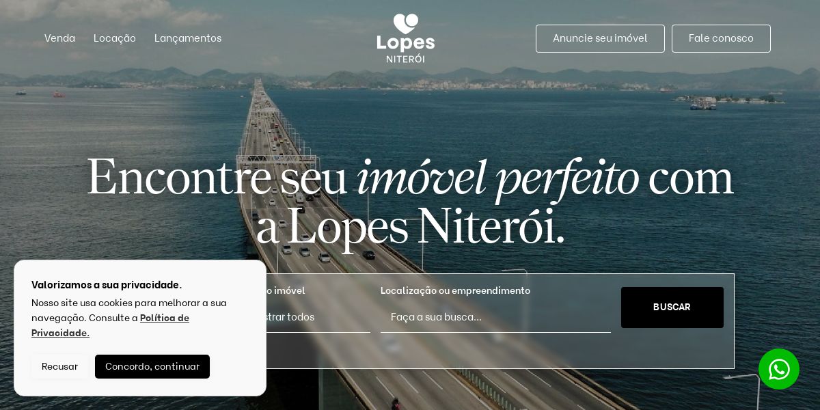Go to the Locação section
Screen dimensions: 820x410
115,38
